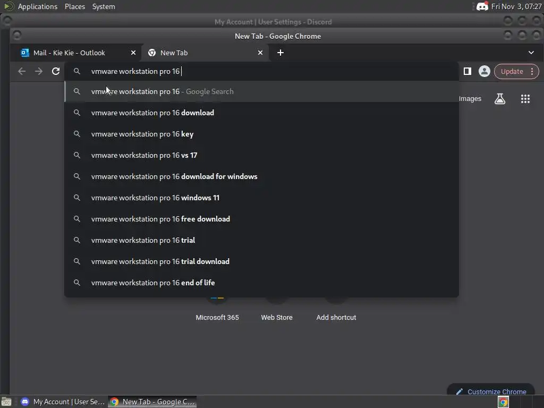Click the show desktop icon in taskbar
The height and width of the screenshot is (408, 544).
click(x=6, y=402)
